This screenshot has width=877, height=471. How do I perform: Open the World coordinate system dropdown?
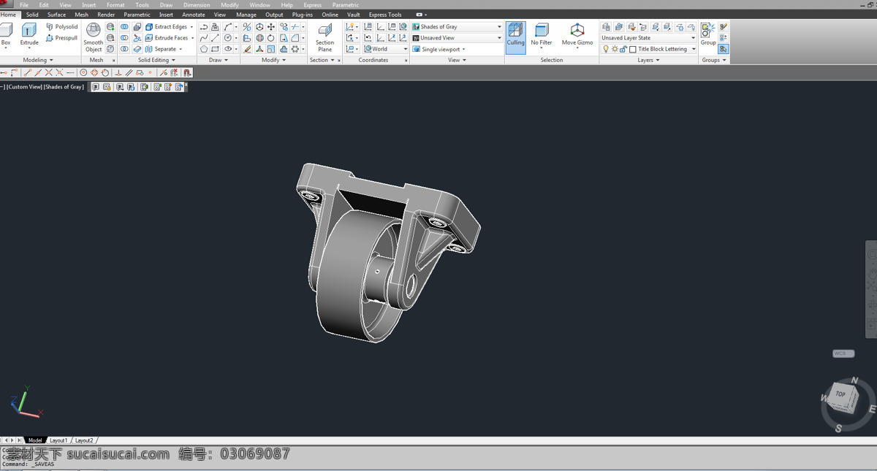(386, 49)
